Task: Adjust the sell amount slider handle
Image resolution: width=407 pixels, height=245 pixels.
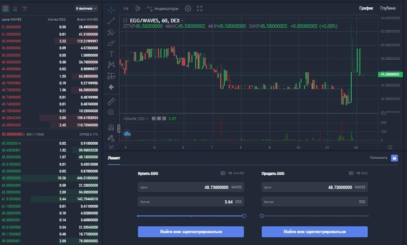Action: pyautogui.click(x=262, y=216)
